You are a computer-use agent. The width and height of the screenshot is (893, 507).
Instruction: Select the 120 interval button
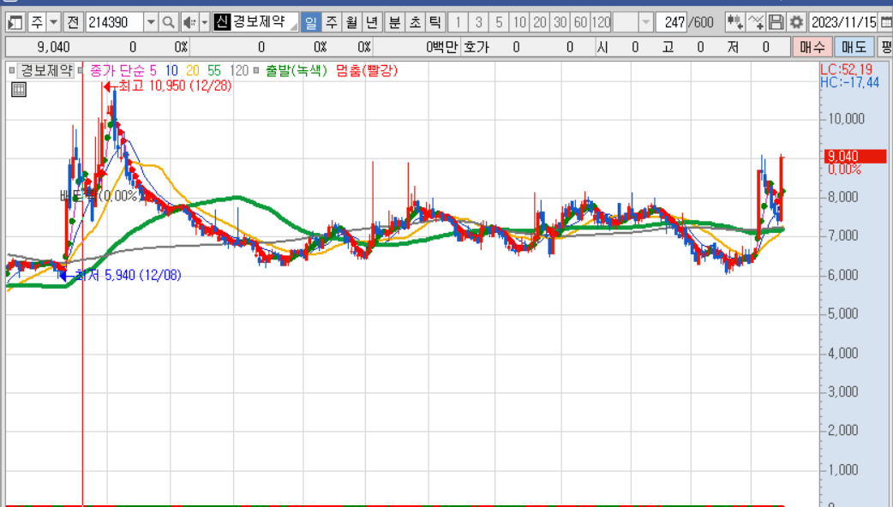[x=601, y=23]
